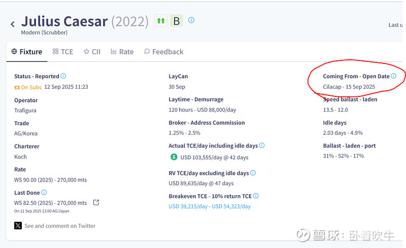Click the rate WS 90.00 (2025) - 270,000 mts
Viewport: 406px width, 248px height.
tap(50, 180)
